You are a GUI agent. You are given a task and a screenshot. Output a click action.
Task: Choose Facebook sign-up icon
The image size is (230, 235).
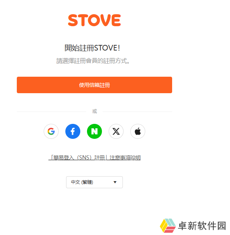point(73,131)
